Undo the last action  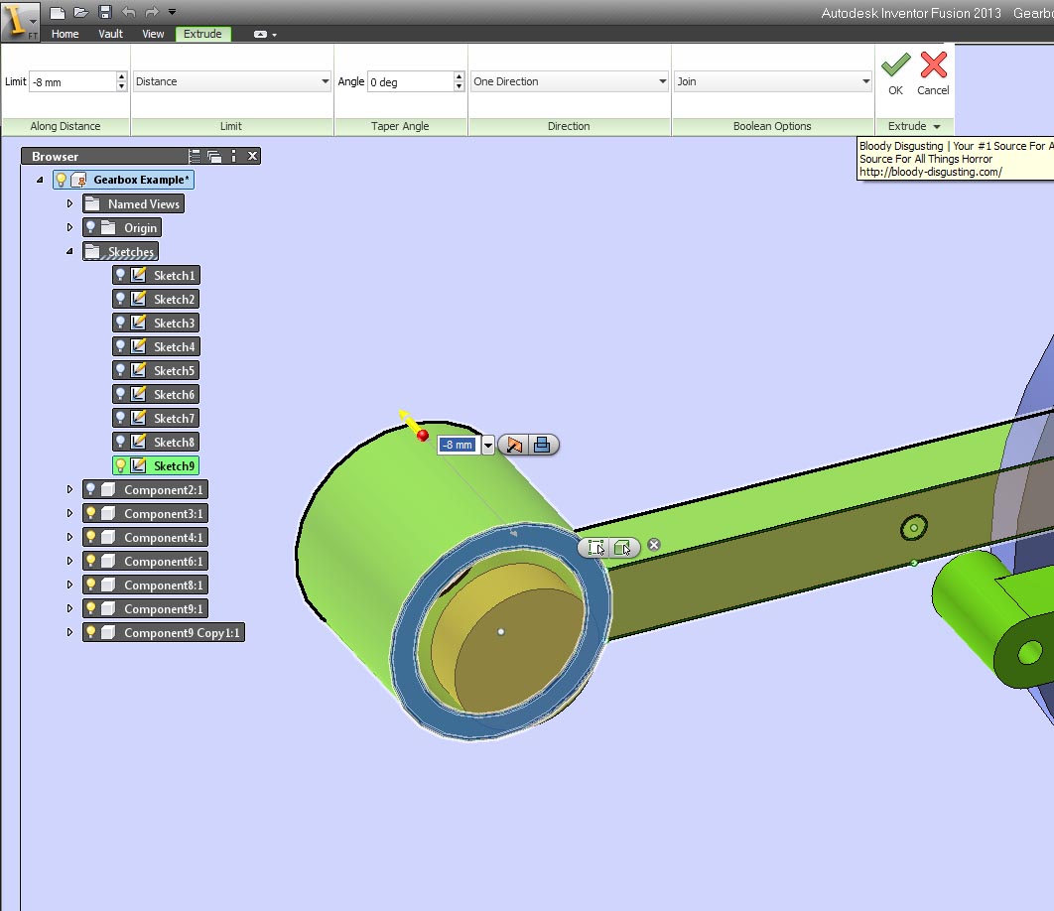click(128, 12)
